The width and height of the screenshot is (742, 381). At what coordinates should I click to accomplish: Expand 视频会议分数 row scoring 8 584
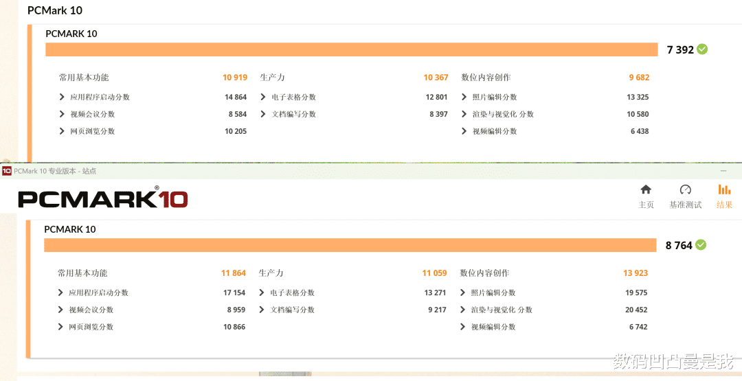click(62, 114)
